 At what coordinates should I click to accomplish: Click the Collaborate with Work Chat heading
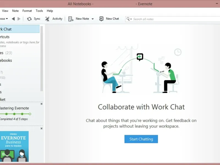141,107
